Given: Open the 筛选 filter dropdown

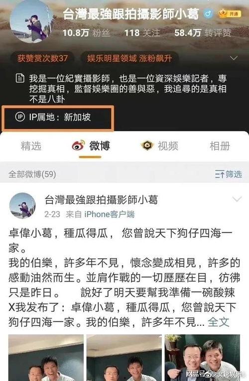Looking at the screenshot, I should [x=228, y=174].
